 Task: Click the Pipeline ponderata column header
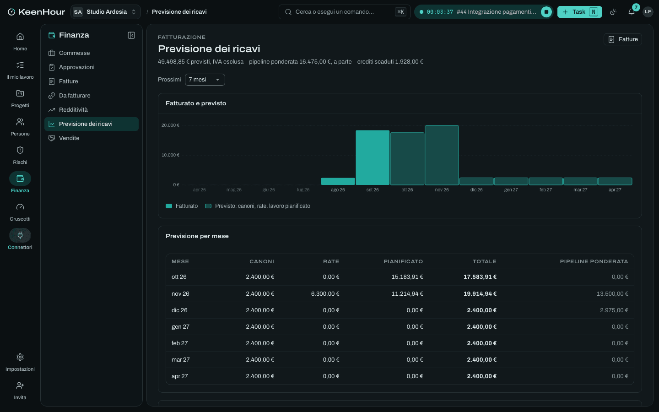(x=594, y=261)
